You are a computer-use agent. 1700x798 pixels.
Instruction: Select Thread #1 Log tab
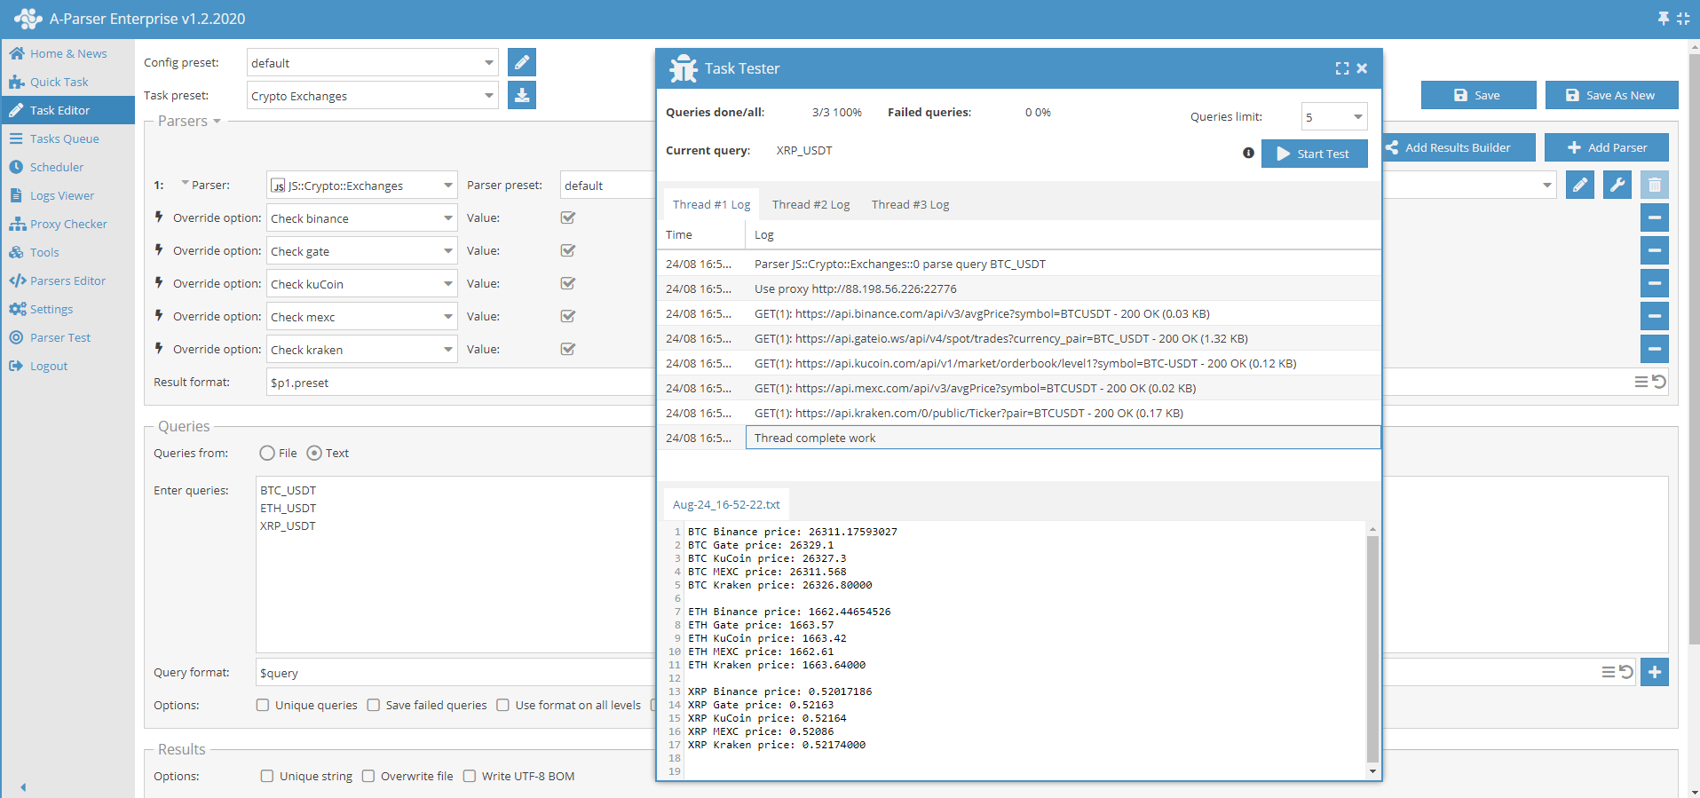pyautogui.click(x=711, y=204)
